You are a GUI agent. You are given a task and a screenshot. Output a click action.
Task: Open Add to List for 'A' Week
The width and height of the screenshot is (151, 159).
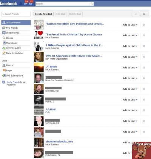[130, 67]
